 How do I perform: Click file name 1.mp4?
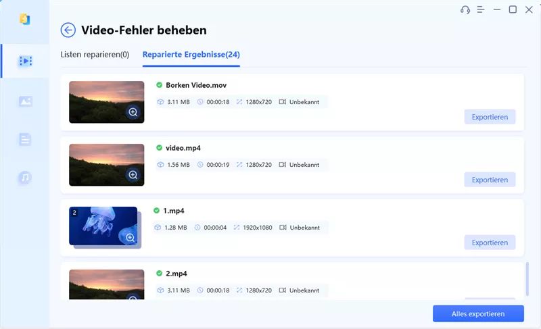[x=174, y=211]
